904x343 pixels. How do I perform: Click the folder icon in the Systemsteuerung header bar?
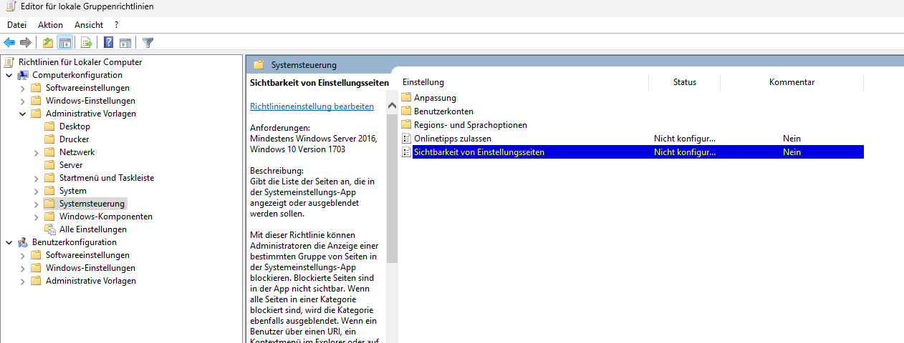[x=259, y=65]
